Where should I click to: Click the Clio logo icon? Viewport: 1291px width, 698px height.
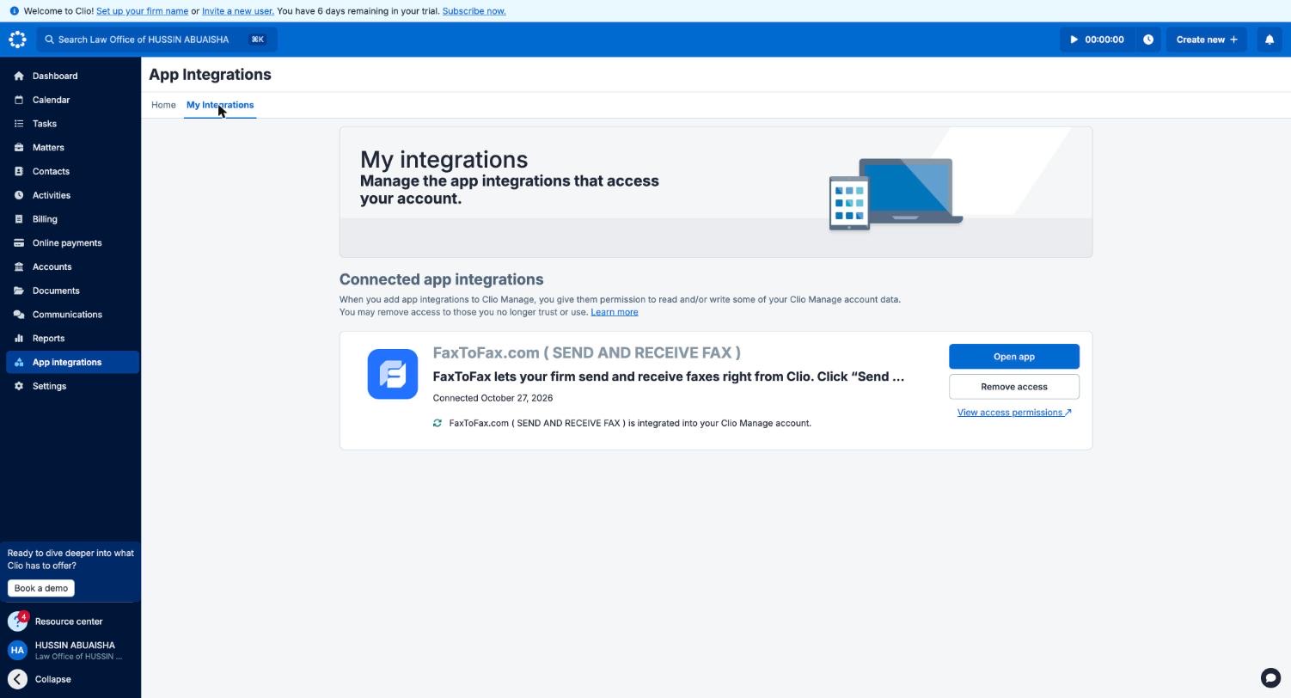pyautogui.click(x=17, y=40)
